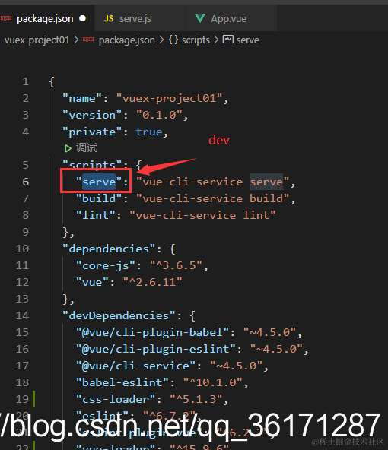The image size is (388, 450).
Task: Click the "scripts" key on line 5
Action: tap(92, 165)
